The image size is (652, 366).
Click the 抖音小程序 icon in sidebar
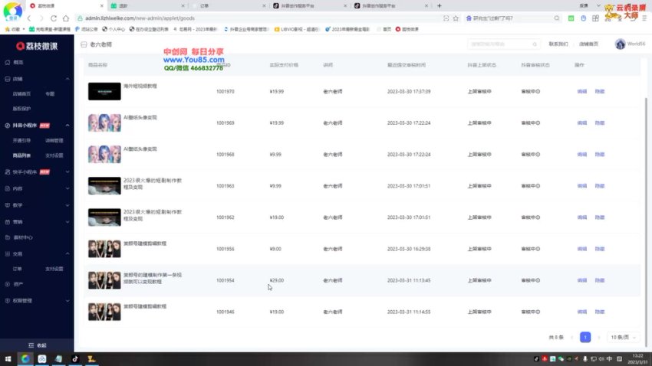[8, 126]
